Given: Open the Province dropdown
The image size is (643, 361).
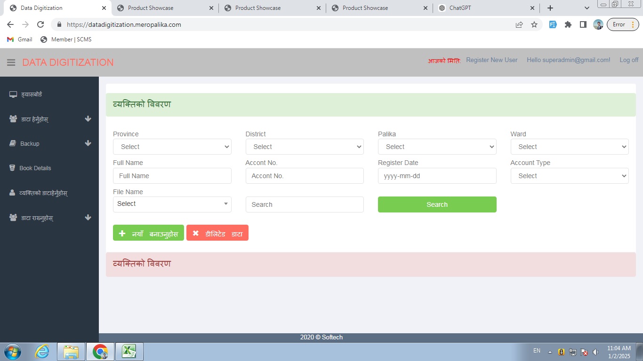Looking at the screenshot, I should 172,147.
